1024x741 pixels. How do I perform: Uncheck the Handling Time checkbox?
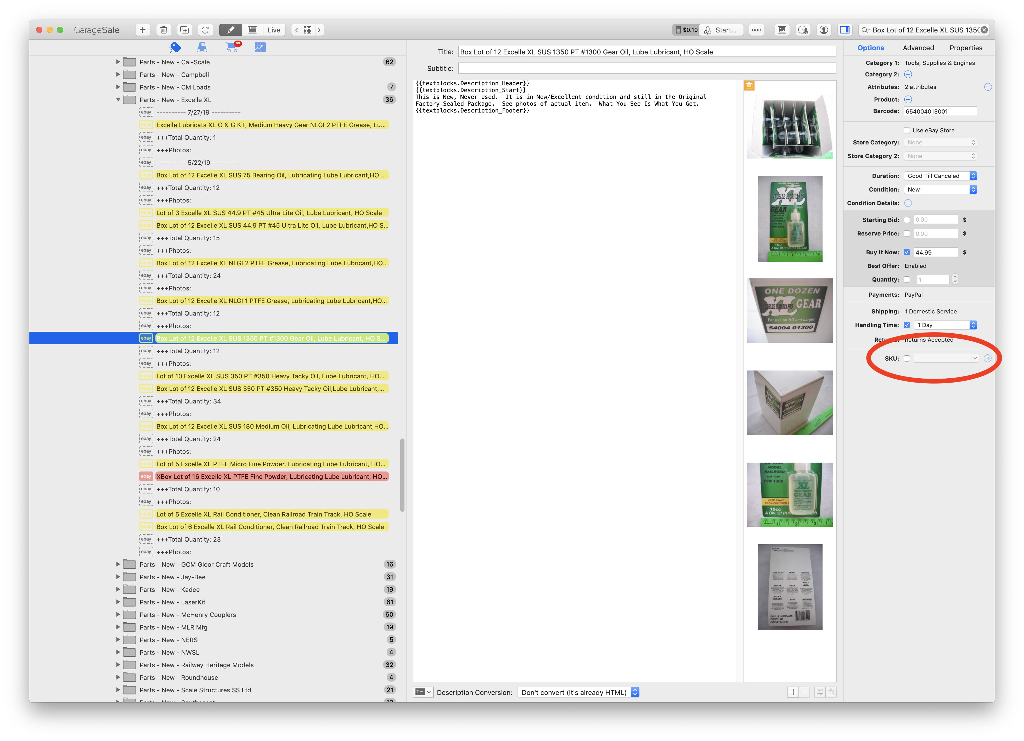coord(907,325)
